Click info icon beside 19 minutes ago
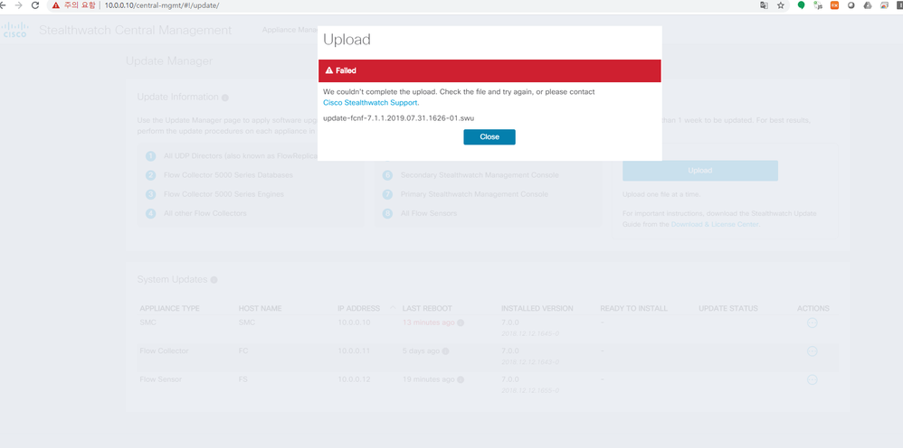Viewport: 903px width, 448px height. [x=461, y=379]
